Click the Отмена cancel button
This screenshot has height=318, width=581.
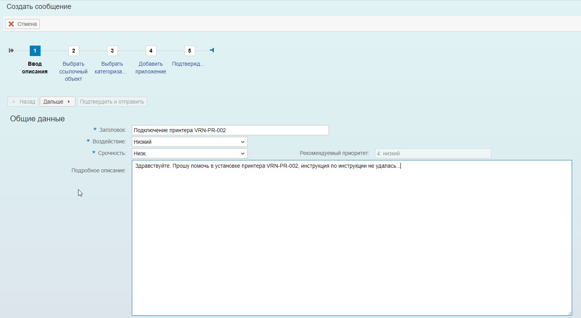click(22, 24)
